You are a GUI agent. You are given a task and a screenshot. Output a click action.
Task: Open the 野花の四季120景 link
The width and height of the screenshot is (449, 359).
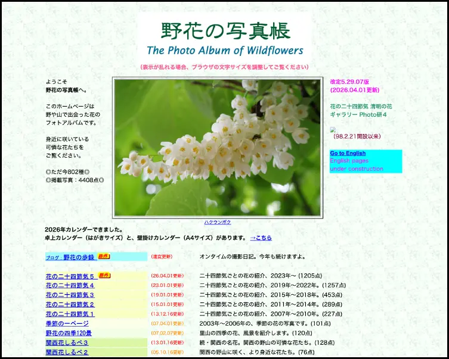pyautogui.click(x=69, y=333)
